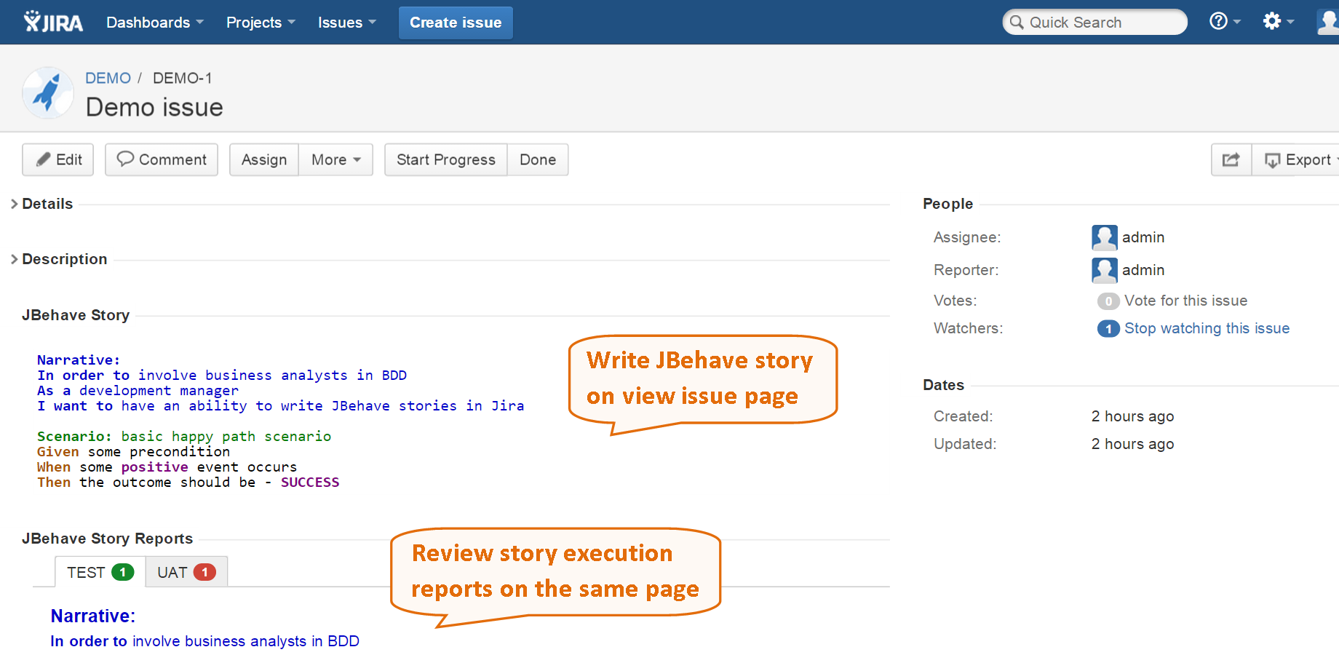Click the Created 2 hours ago value

[1132, 416]
